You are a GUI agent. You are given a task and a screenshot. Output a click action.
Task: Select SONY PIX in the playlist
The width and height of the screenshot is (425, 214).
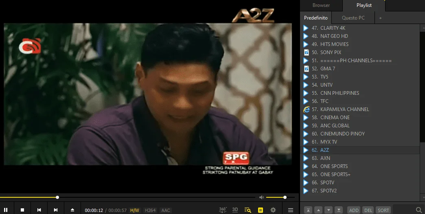pos(360,52)
